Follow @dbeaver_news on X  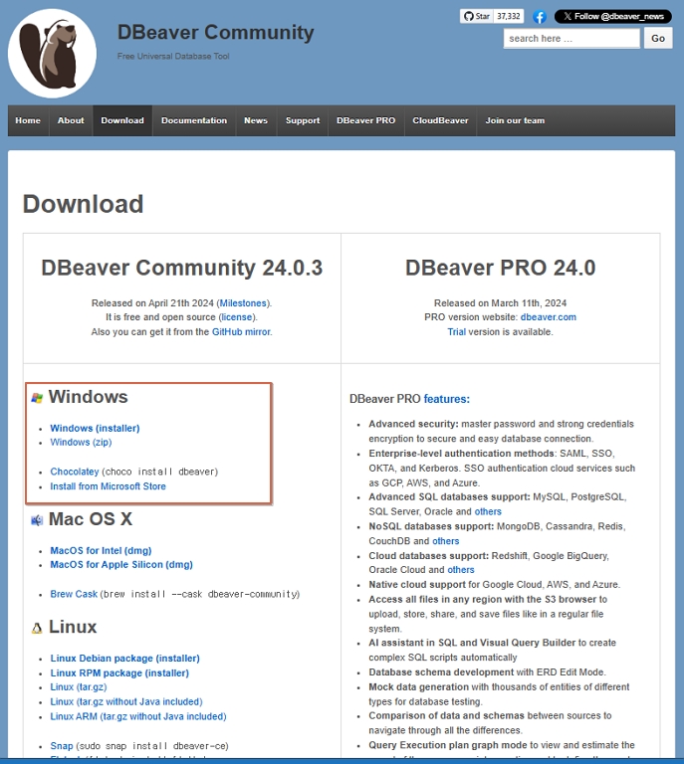click(613, 16)
